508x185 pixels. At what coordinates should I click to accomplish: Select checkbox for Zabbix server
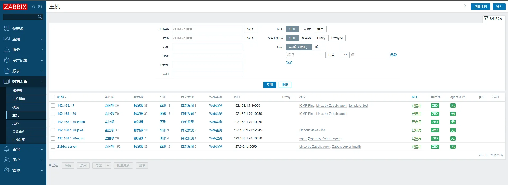pyautogui.click(x=53, y=147)
